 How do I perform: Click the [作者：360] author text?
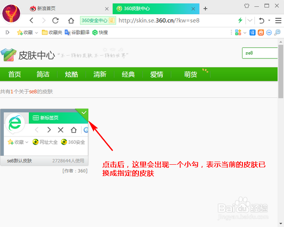pyautogui.click(x=75, y=171)
